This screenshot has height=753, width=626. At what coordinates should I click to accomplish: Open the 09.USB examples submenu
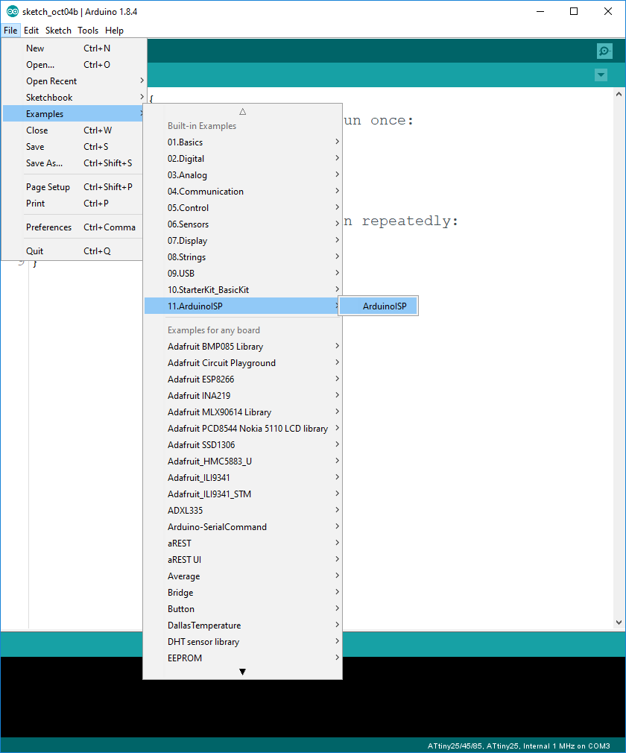pos(243,274)
